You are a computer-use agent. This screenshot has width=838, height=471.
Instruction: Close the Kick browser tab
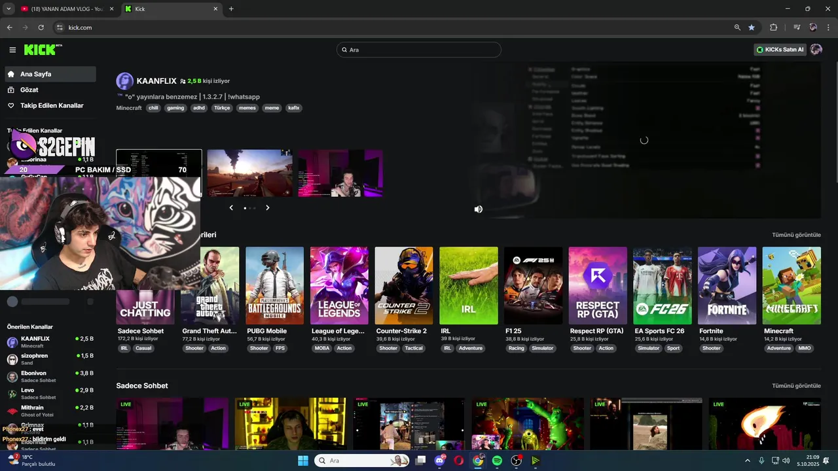coord(215,9)
